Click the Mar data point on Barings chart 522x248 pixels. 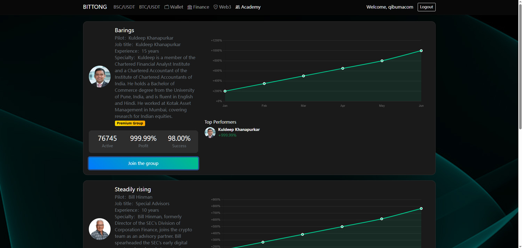click(x=303, y=76)
